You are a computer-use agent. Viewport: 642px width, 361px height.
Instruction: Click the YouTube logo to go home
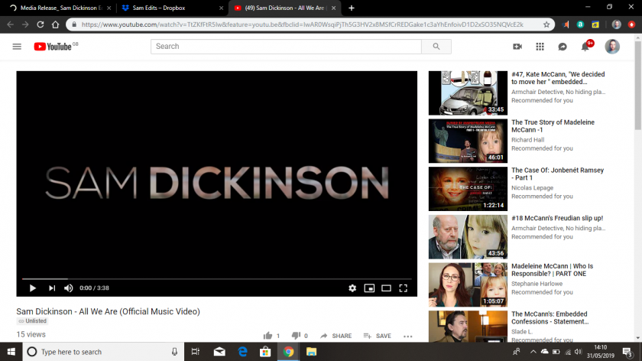(53, 47)
